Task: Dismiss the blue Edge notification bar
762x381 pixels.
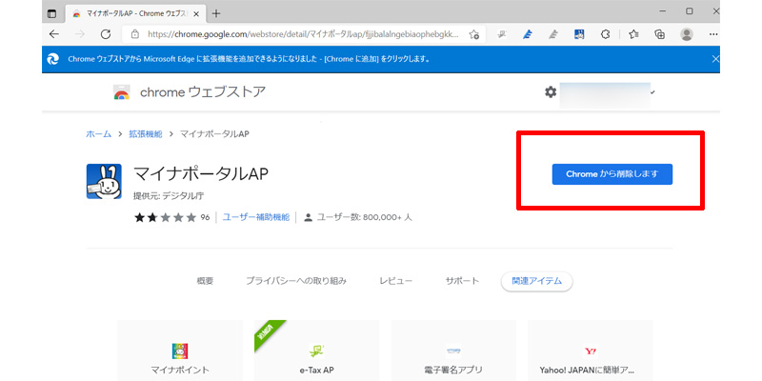Action: tap(715, 59)
